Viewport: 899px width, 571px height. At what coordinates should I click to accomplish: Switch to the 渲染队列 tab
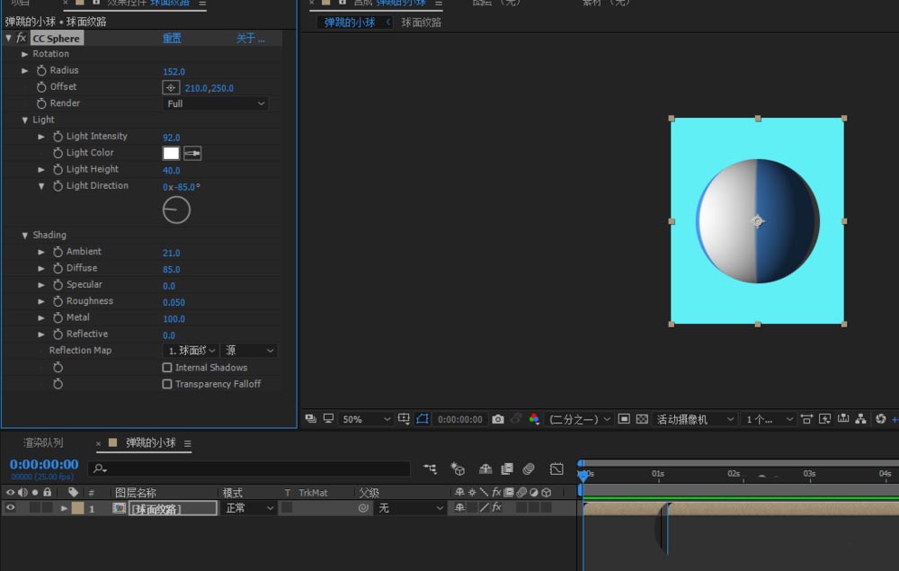pos(43,443)
